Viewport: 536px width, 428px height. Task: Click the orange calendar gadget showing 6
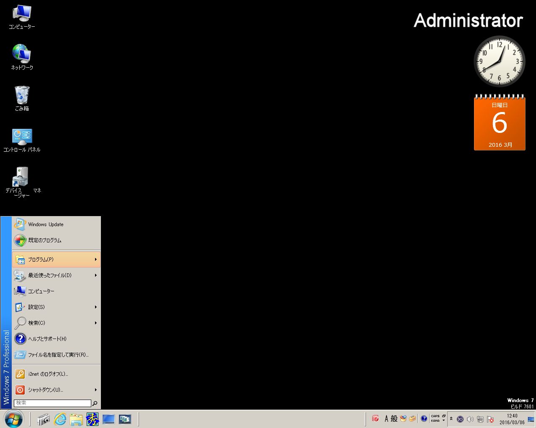(x=500, y=122)
